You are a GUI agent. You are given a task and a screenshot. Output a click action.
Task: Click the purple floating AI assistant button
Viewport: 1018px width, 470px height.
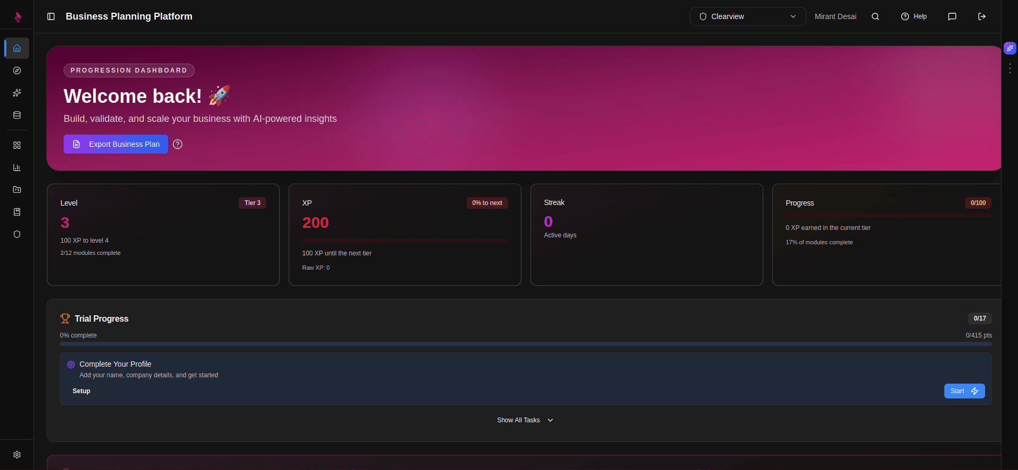click(1010, 48)
